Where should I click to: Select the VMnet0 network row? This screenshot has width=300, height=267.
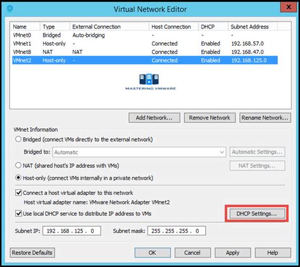(x=145, y=35)
